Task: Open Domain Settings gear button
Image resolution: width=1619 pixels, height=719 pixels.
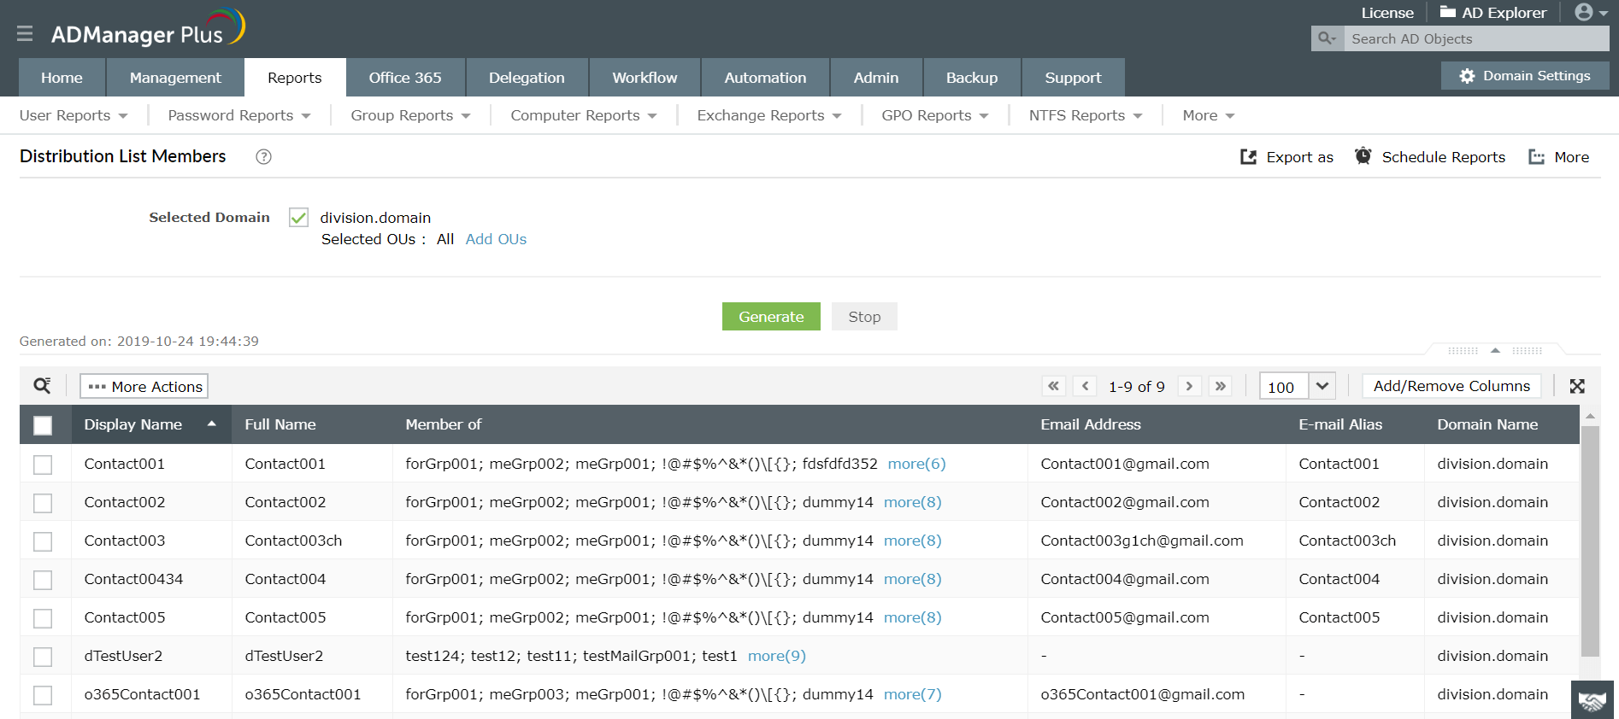Action: pyautogui.click(x=1525, y=76)
